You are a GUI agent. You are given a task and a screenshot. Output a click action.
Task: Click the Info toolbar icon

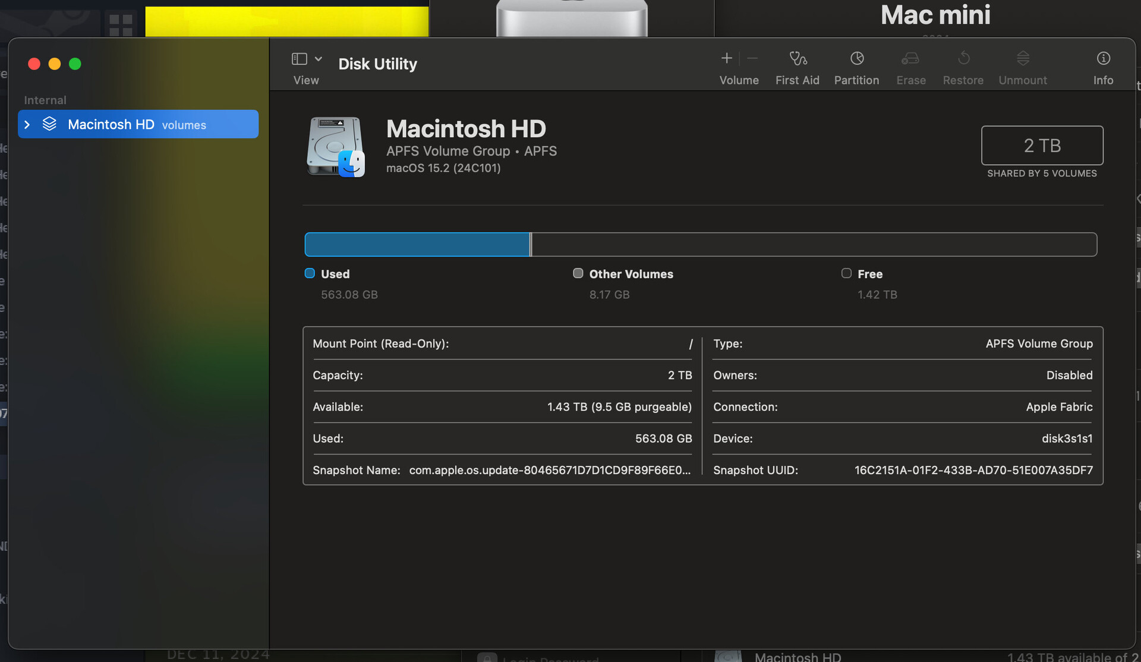[x=1103, y=58]
